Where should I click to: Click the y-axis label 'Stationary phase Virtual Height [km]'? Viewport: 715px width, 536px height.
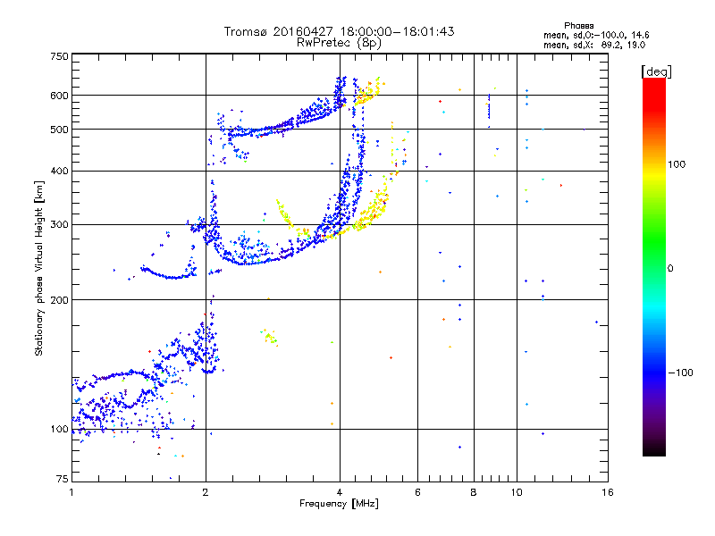tap(39, 268)
